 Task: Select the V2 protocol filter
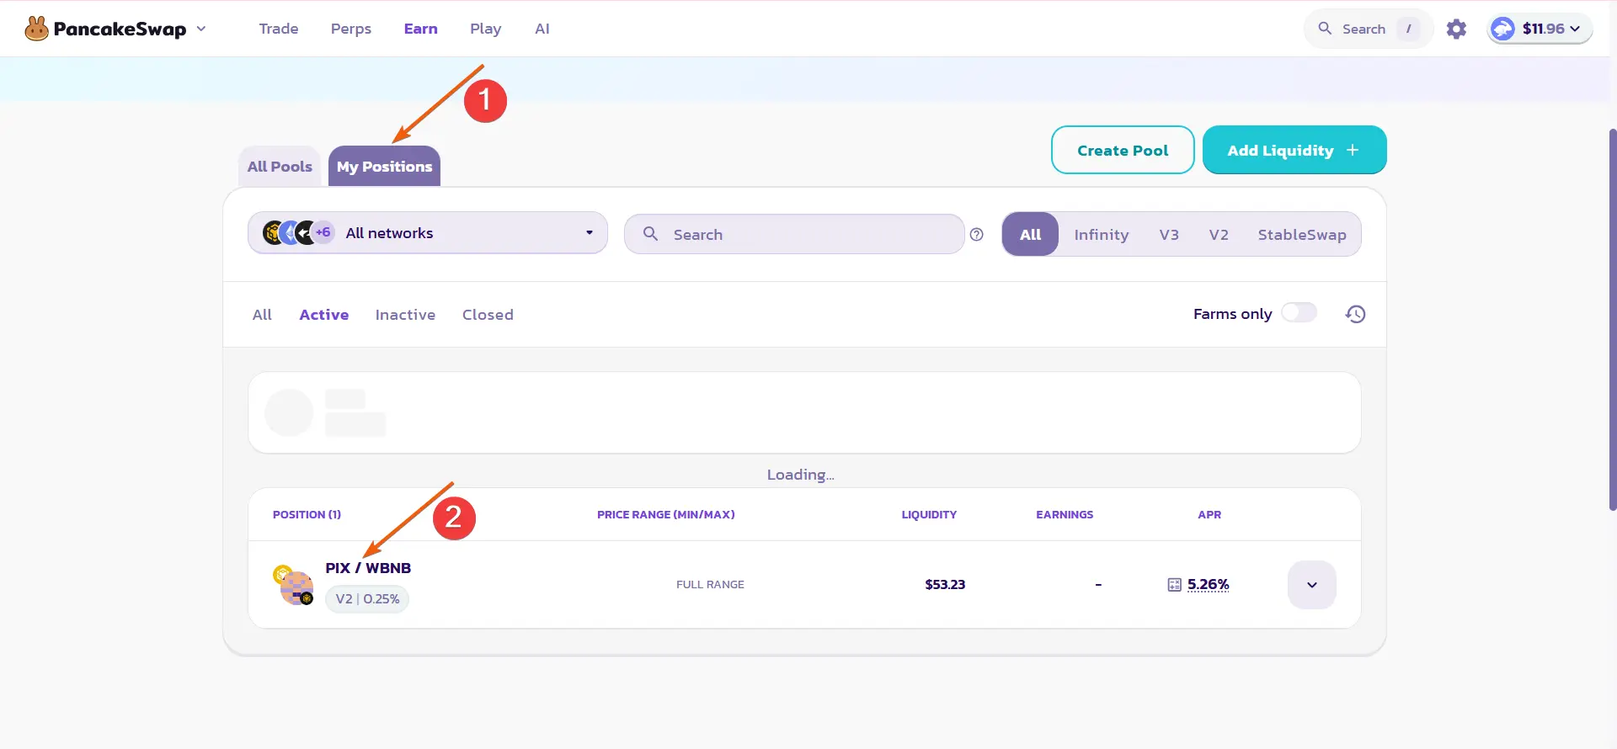pyautogui.click(x=1219, y=235)
